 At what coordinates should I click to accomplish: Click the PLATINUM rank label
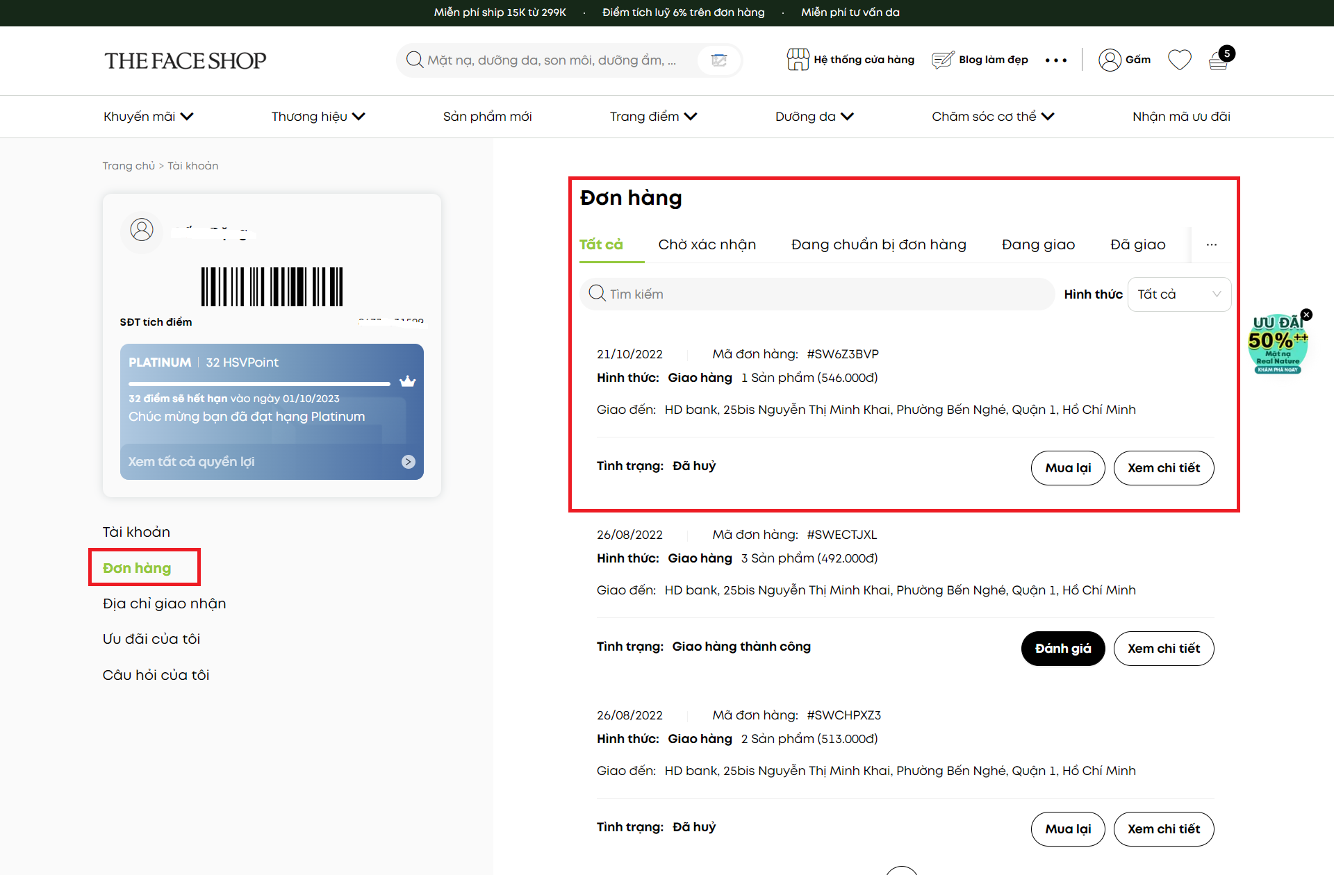coord(160,362)
